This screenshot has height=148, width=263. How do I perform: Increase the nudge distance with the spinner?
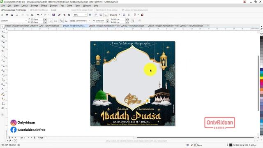click(x=107, y=20)
